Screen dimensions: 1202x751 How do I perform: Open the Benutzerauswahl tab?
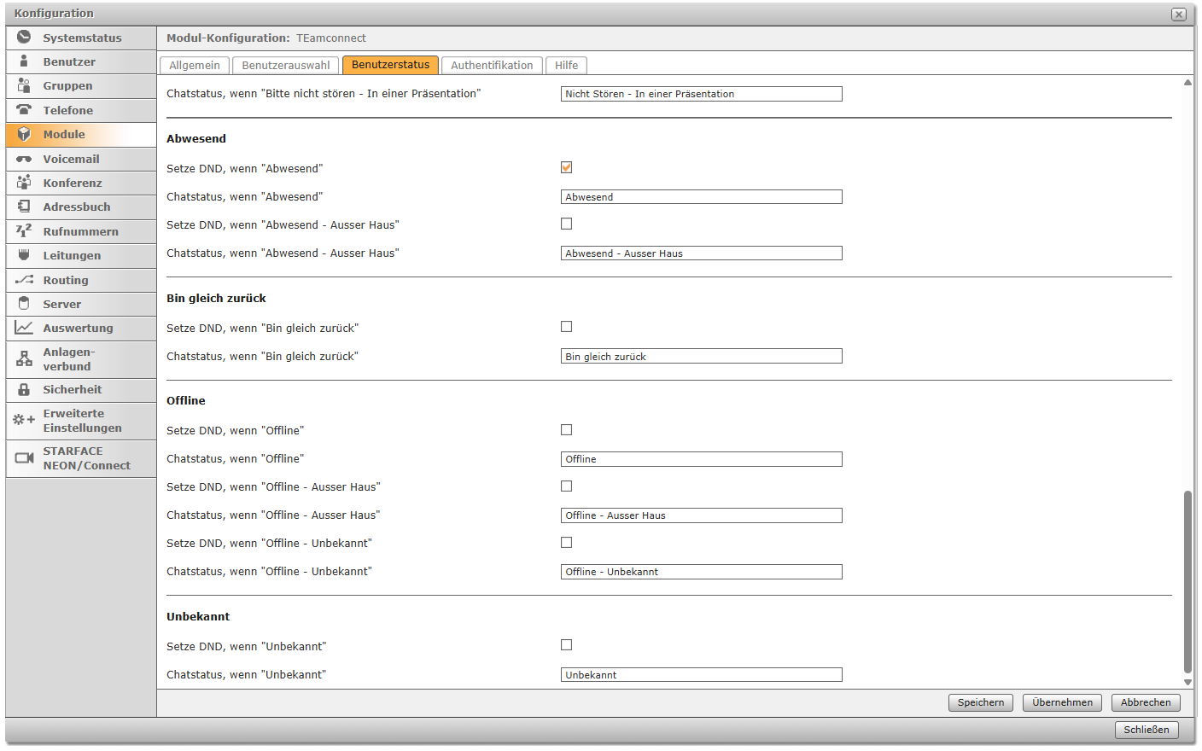tap(286, 65)
